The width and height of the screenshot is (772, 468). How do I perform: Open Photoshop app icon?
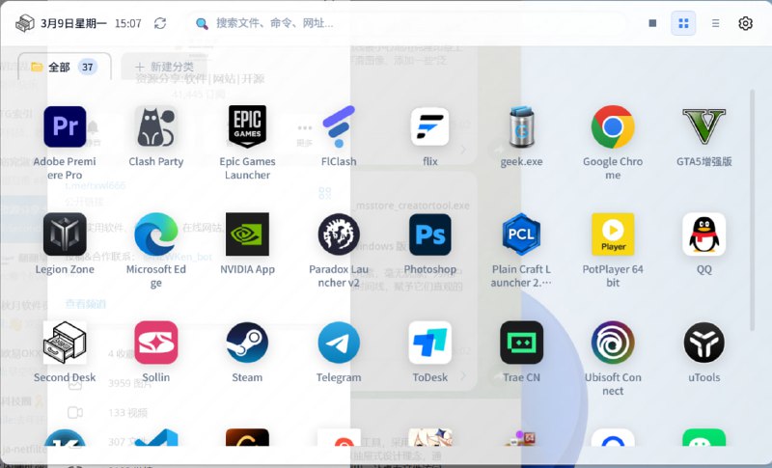(429, 234)
